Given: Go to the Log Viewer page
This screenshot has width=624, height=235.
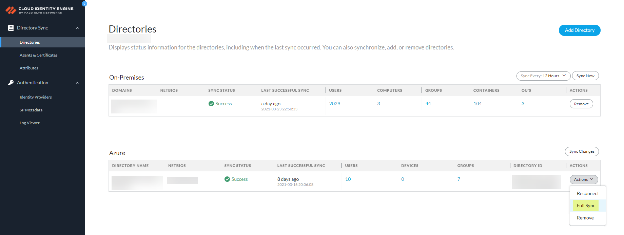Looking at the screenshot, I should pyautogui.click(x=30, y=123).
